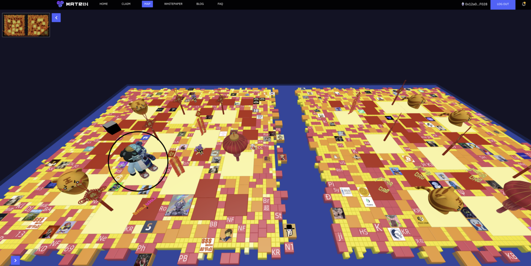Click the pixel man with black hat tile
Screen dimensions: 531x266
pos(289,230)
